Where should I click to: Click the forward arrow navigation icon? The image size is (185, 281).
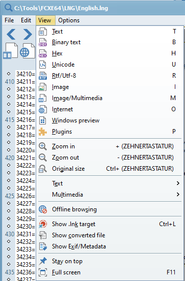(28, 34)
